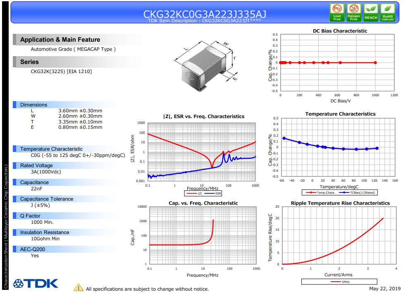The height and width of the screenshot is (294, 408).
Task: Click inside the Ripple Temperature Rise plot area
Action: click(x=339, y=235)
